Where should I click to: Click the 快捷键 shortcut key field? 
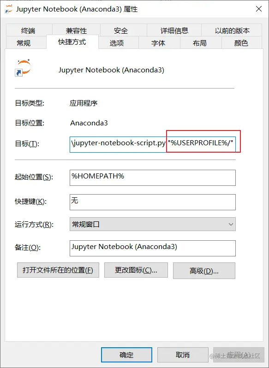(x=153, y=202)
